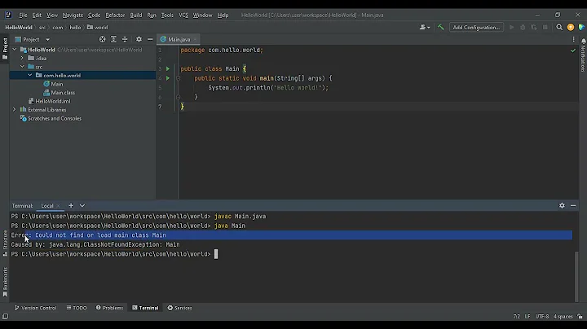The height and width of the screenshot is (329, 587).
Task: Click the Debug bug icon in toolbar
Action: point(523,28)
